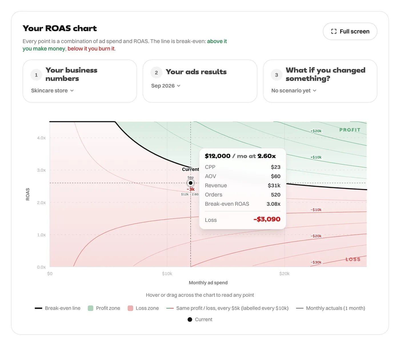The height and width of the screenshot is (346, 400).
Task: Open the Your business numbers card
Action: point(80,81)
